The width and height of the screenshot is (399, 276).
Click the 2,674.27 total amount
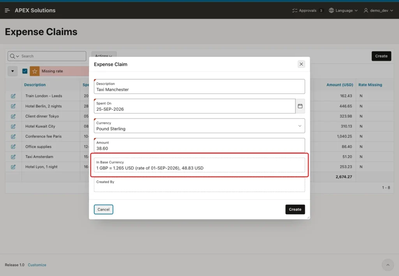[x=344, y=177]
